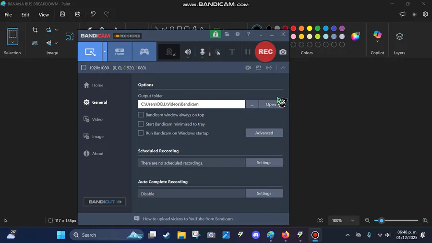Click the Paint zoom slider handle
This screenshot has width=432, height=243.
(x=382, y=220)
